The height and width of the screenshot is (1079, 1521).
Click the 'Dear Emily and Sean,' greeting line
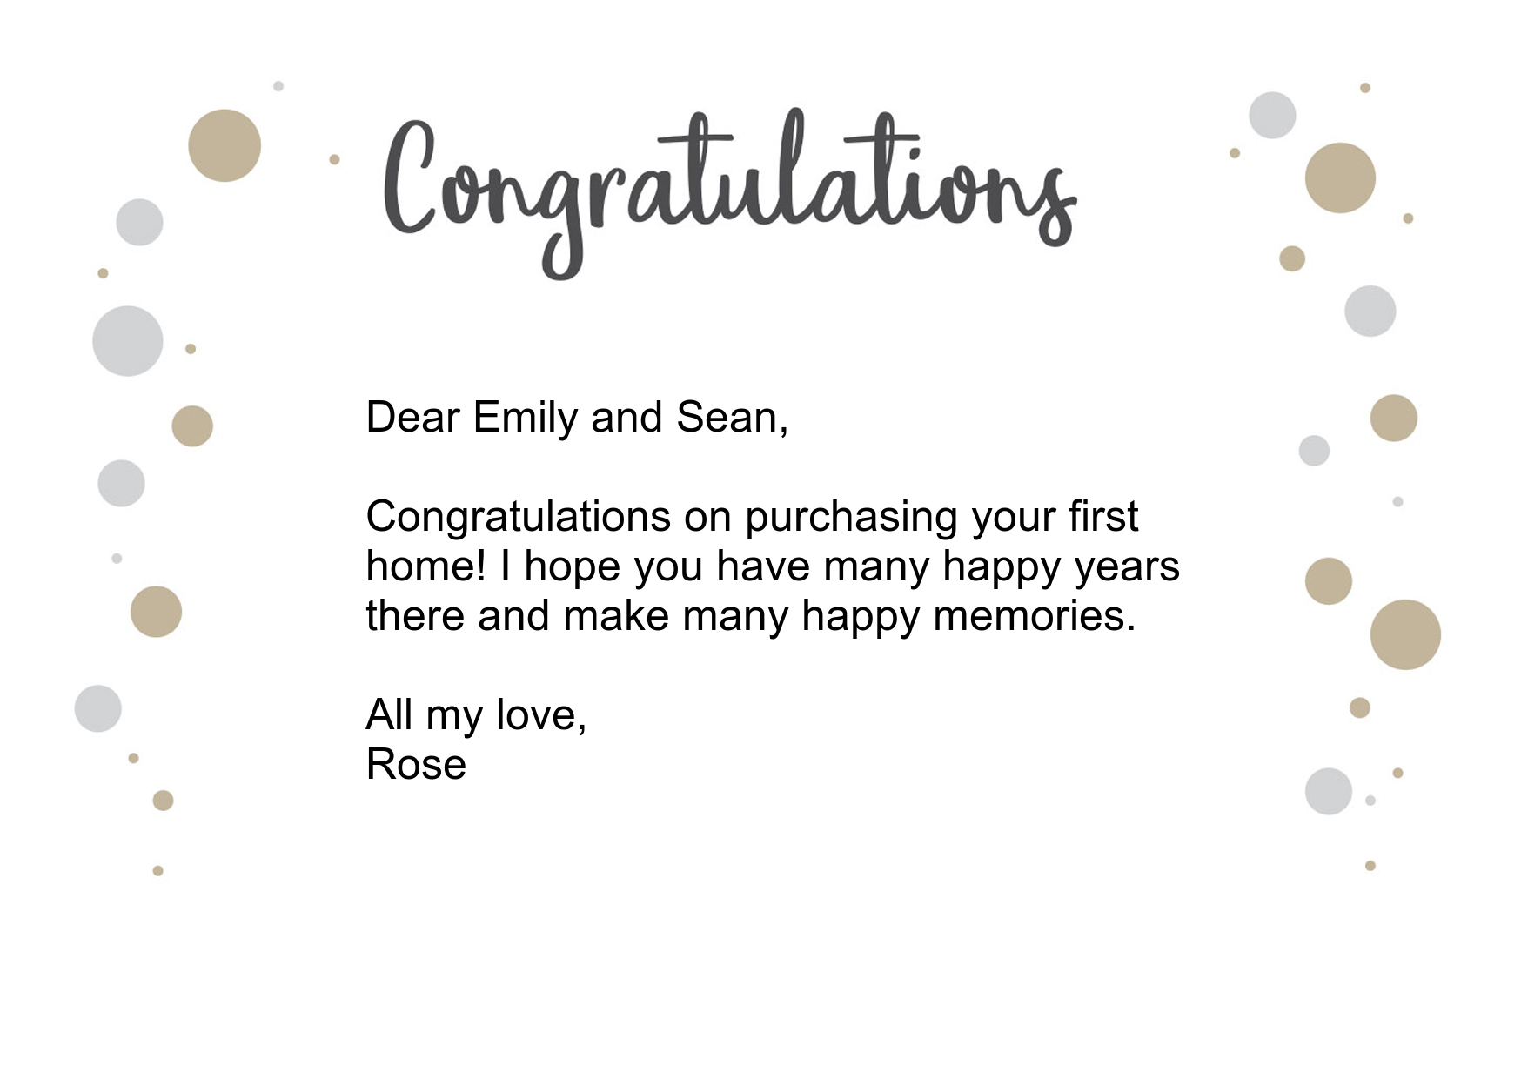(577, 418)
